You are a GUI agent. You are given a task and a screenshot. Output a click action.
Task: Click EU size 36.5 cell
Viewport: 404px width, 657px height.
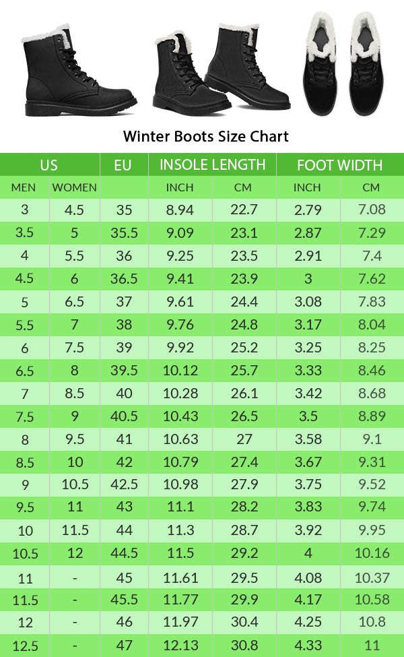[124, 279]
